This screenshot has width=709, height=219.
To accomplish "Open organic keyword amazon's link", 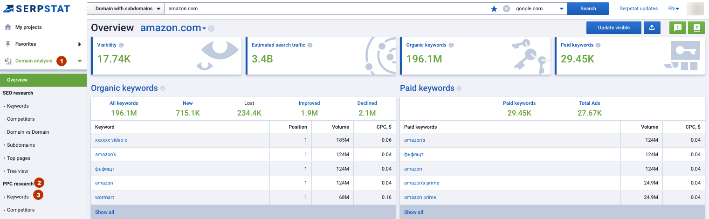I will [x=105, y=154].
